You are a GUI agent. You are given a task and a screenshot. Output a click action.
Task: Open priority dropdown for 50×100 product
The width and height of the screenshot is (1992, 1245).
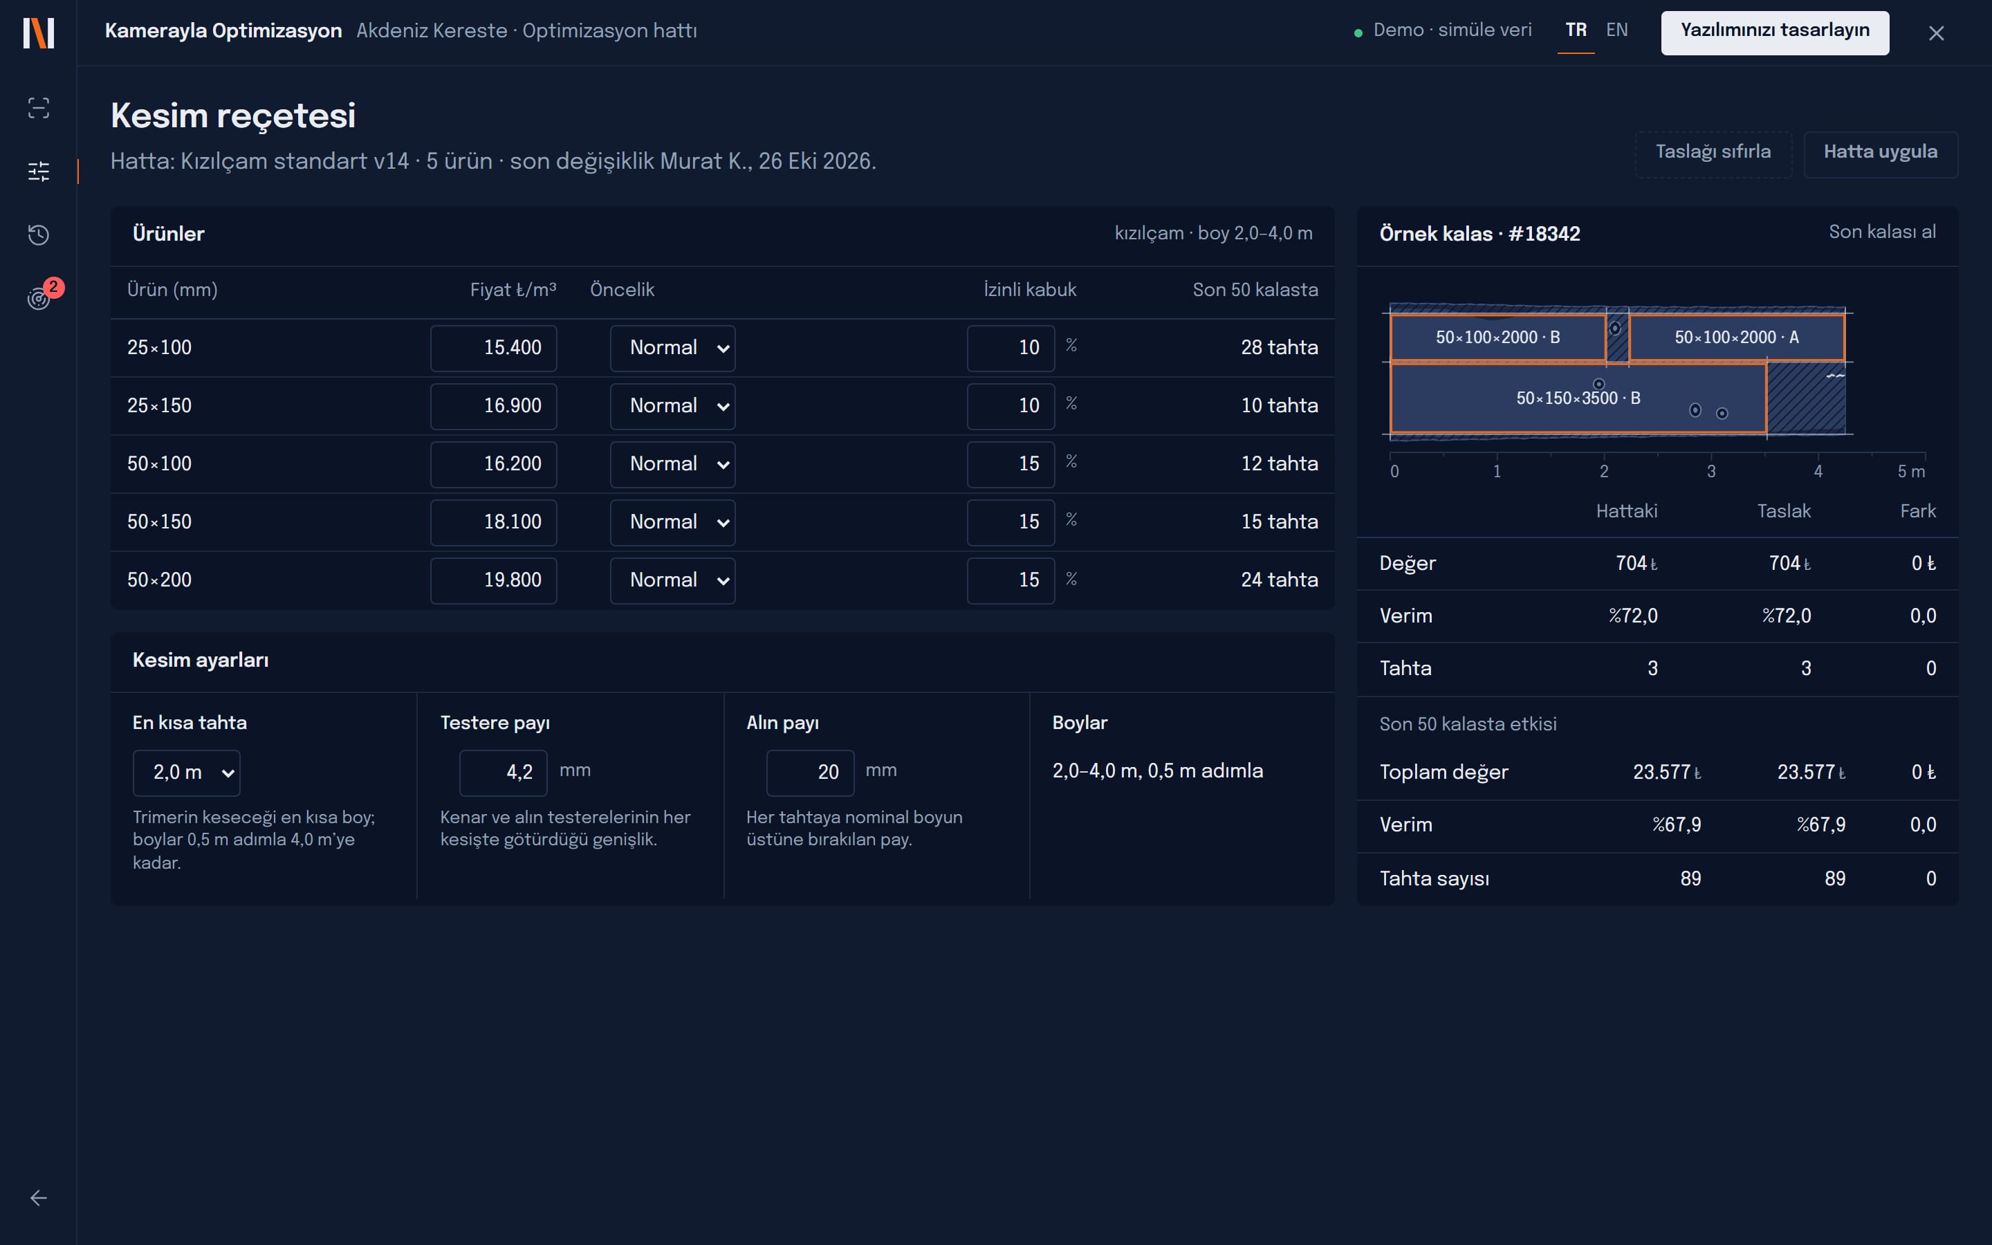[x=672, y=464]
